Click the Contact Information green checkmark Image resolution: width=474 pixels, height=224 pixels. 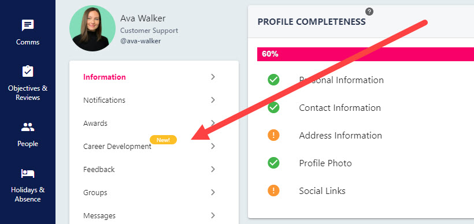pos(273,107)
